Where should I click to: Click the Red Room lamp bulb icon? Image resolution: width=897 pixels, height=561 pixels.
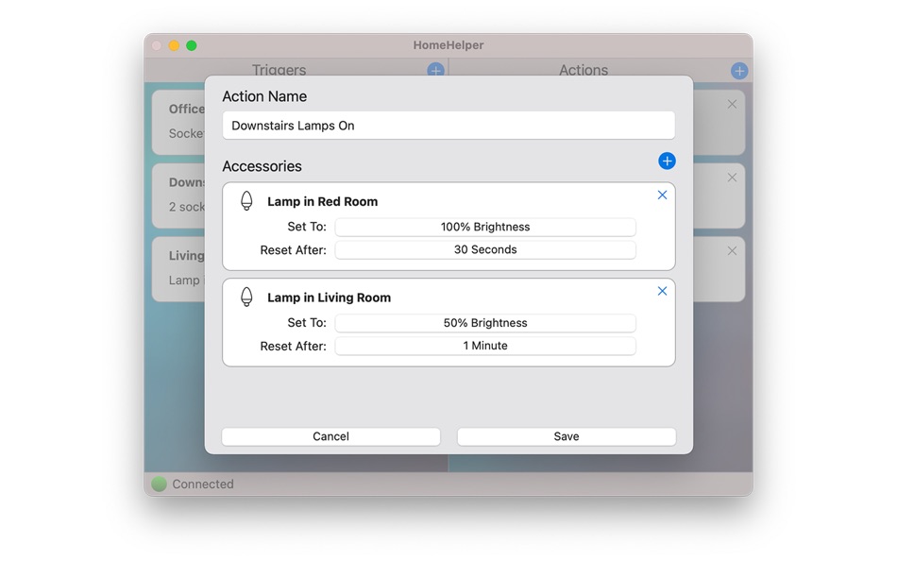(246, 201)
